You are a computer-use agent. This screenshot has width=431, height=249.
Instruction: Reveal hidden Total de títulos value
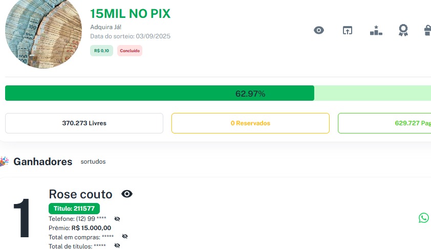click(x=117, y=246)
